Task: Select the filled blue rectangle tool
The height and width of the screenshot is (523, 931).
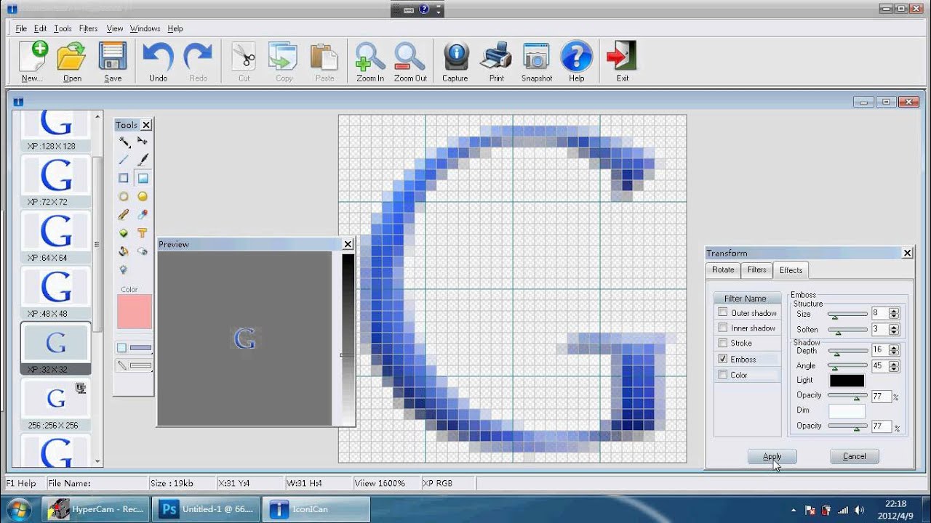Action: coord(143,178)
